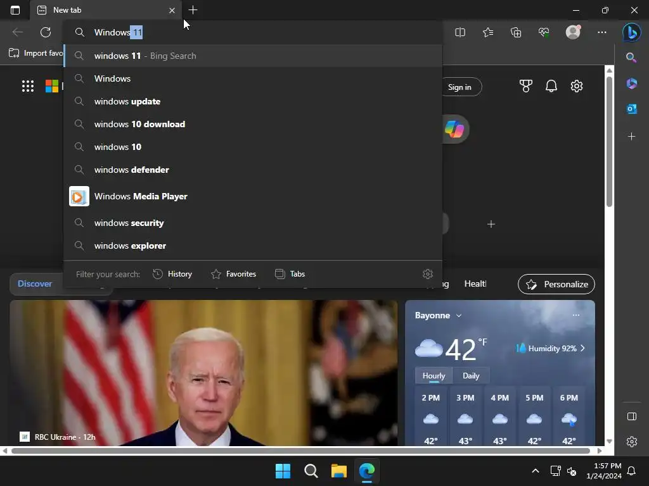Click Sign in button

click(461, 87)
